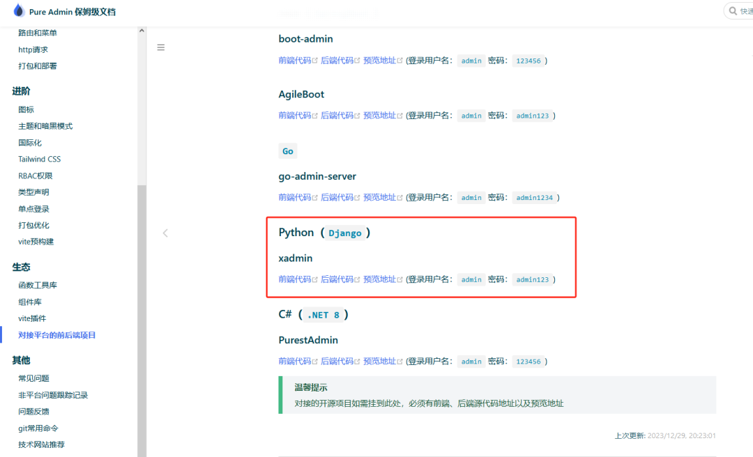Click external-link icon after PurestAdmin 后端代码
The height and width of the screenshot is (457, 753).
click(357, 362)
